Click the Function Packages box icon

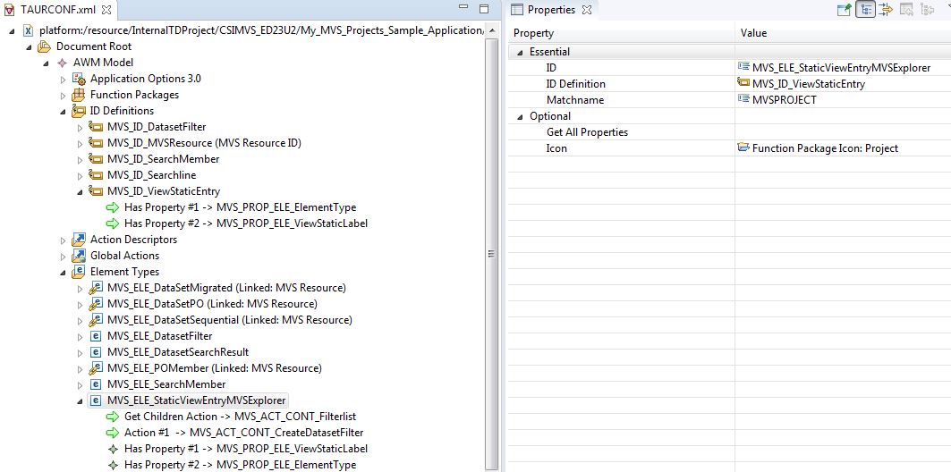(x=79, y=95)
